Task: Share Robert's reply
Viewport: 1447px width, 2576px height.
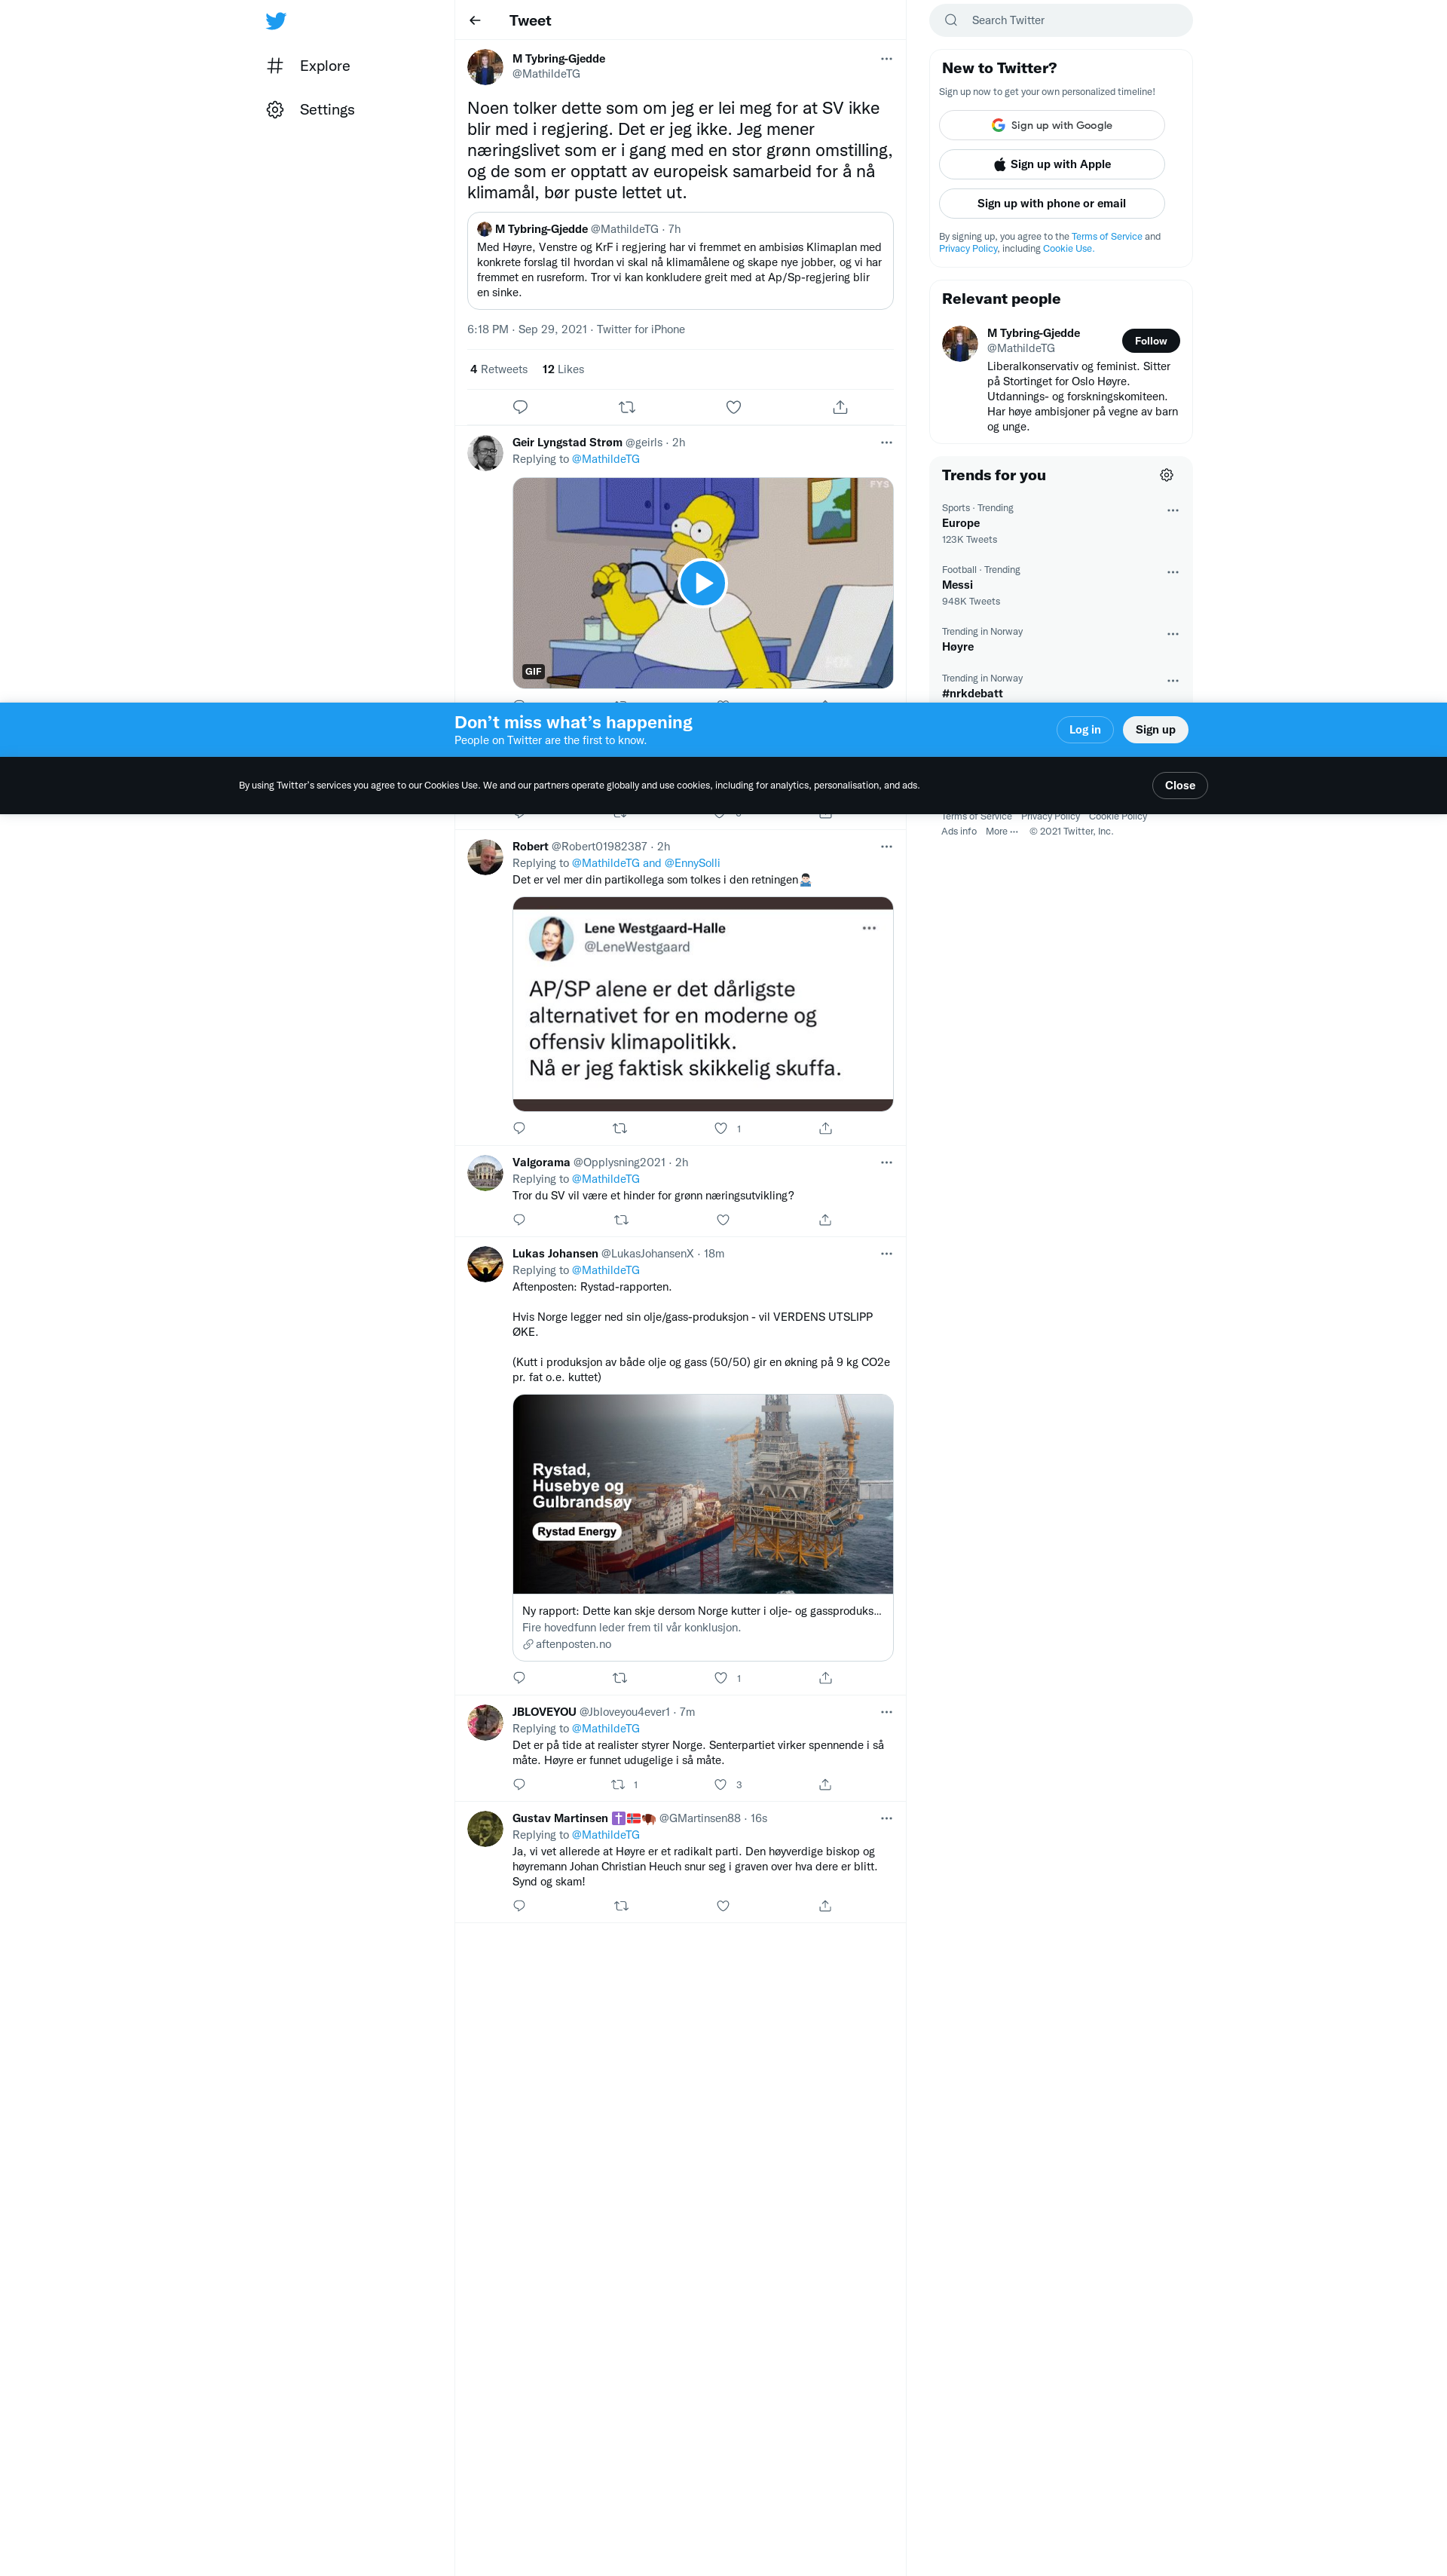Action: 825,1128
